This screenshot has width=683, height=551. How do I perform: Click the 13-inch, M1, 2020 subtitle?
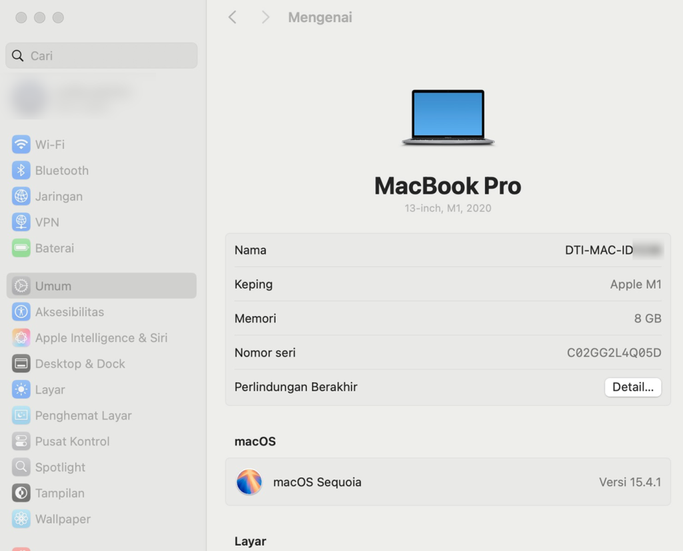pos(448,208)
